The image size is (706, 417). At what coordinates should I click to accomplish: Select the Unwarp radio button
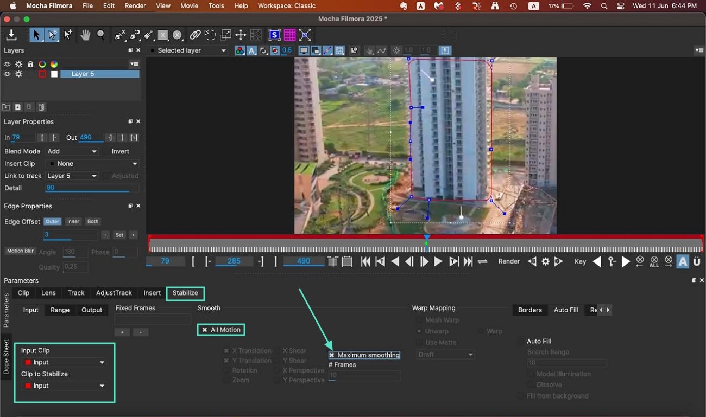coord(419,331)
